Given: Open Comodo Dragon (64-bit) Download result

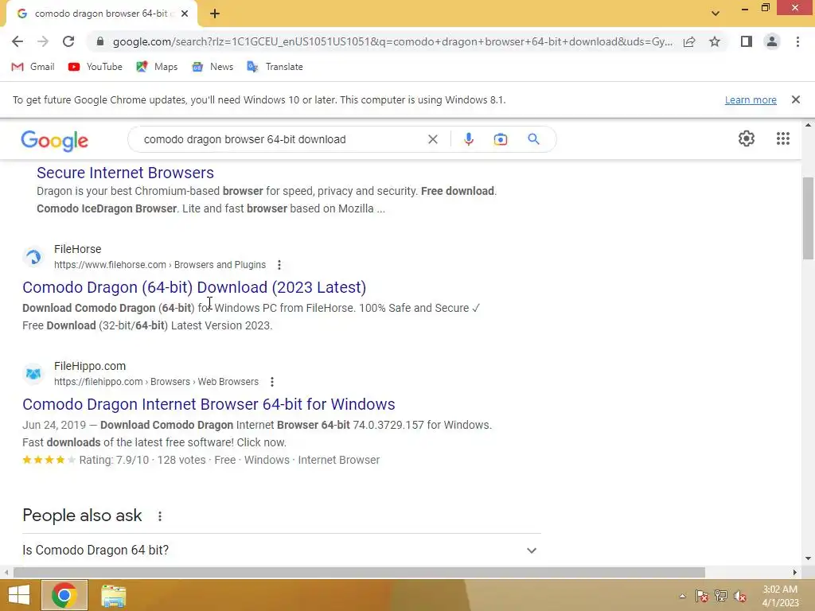Looking at the screenshot, I should [x=194, y=287].
